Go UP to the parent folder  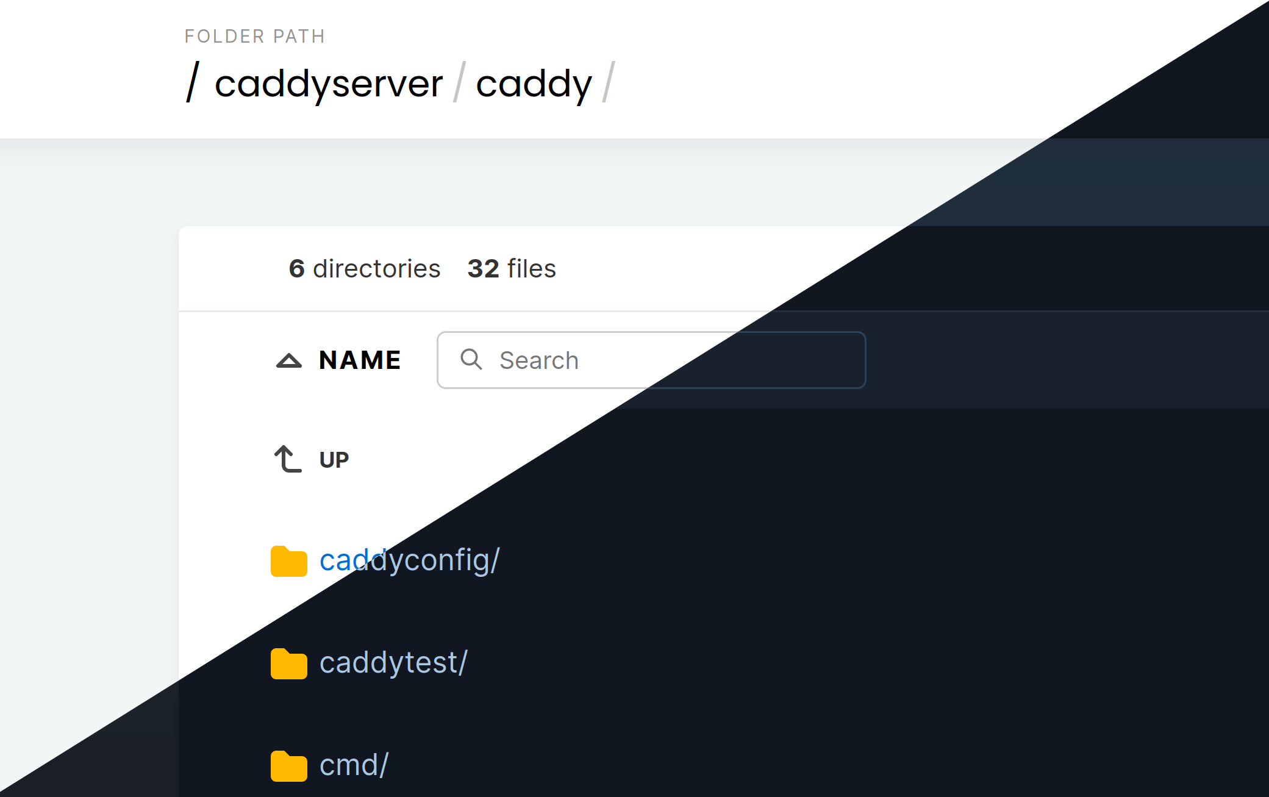point(334,460)
